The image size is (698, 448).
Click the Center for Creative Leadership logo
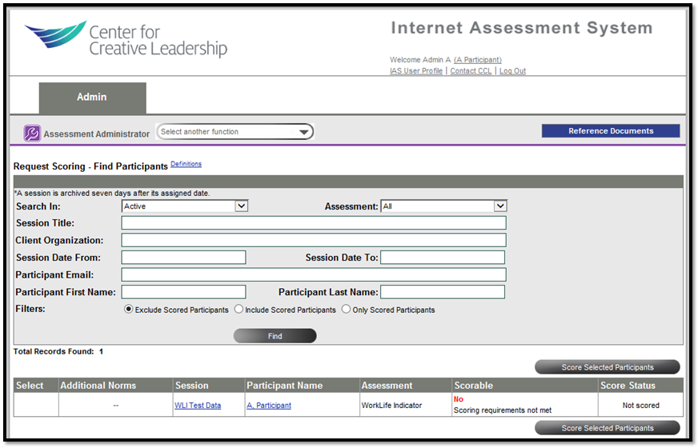tap(126, 40)
